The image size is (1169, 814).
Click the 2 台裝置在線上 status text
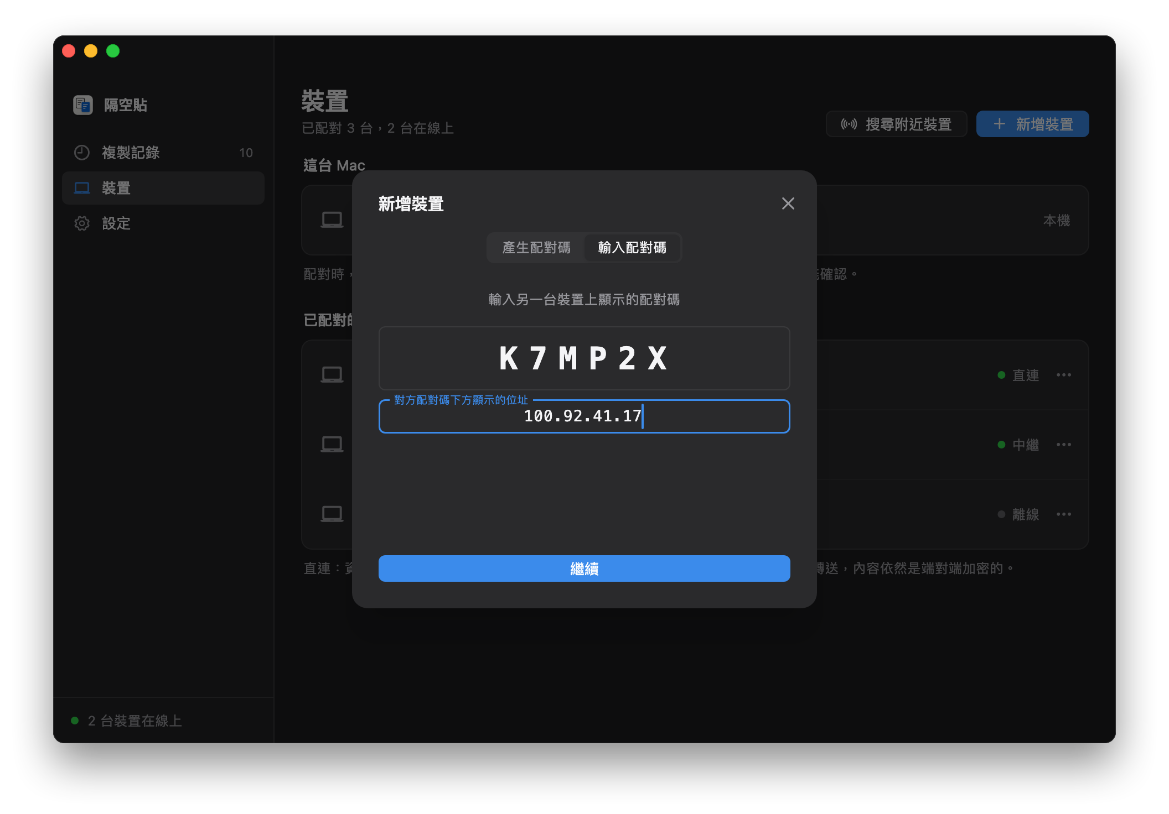135,721
